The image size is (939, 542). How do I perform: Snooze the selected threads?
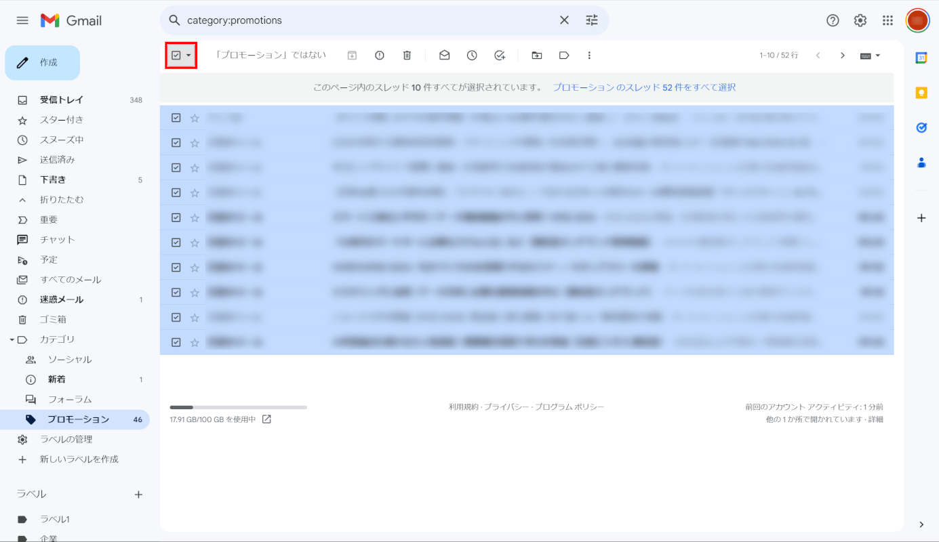472,56
